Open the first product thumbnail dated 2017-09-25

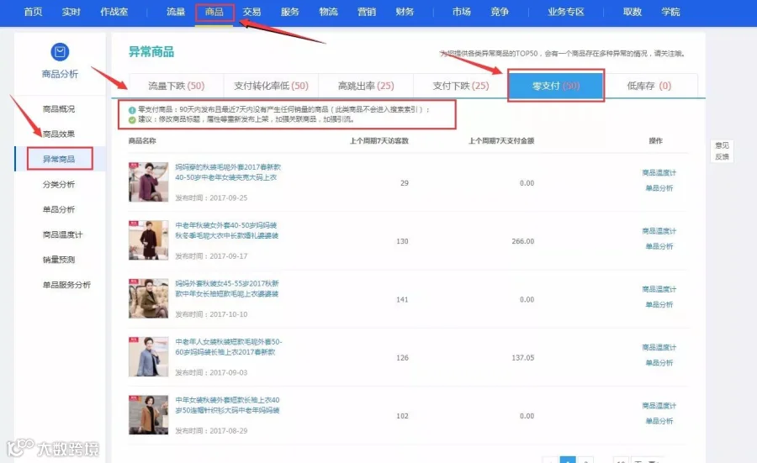[148, 182]
